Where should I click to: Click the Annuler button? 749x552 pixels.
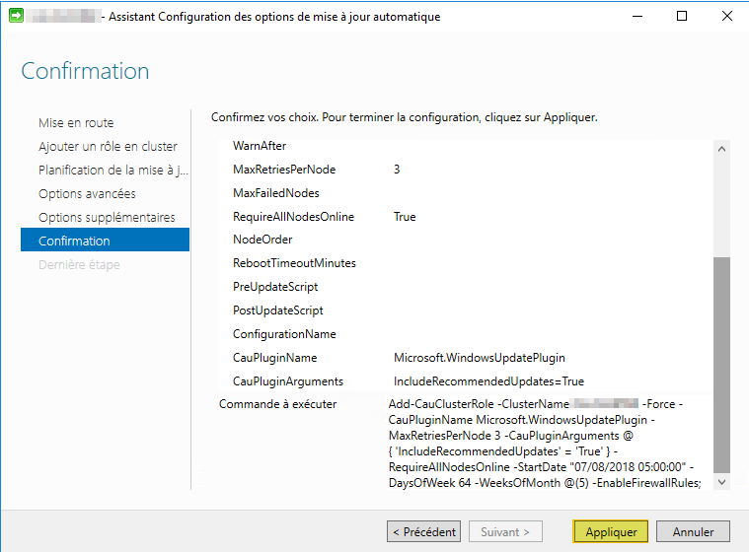(692, 531)
